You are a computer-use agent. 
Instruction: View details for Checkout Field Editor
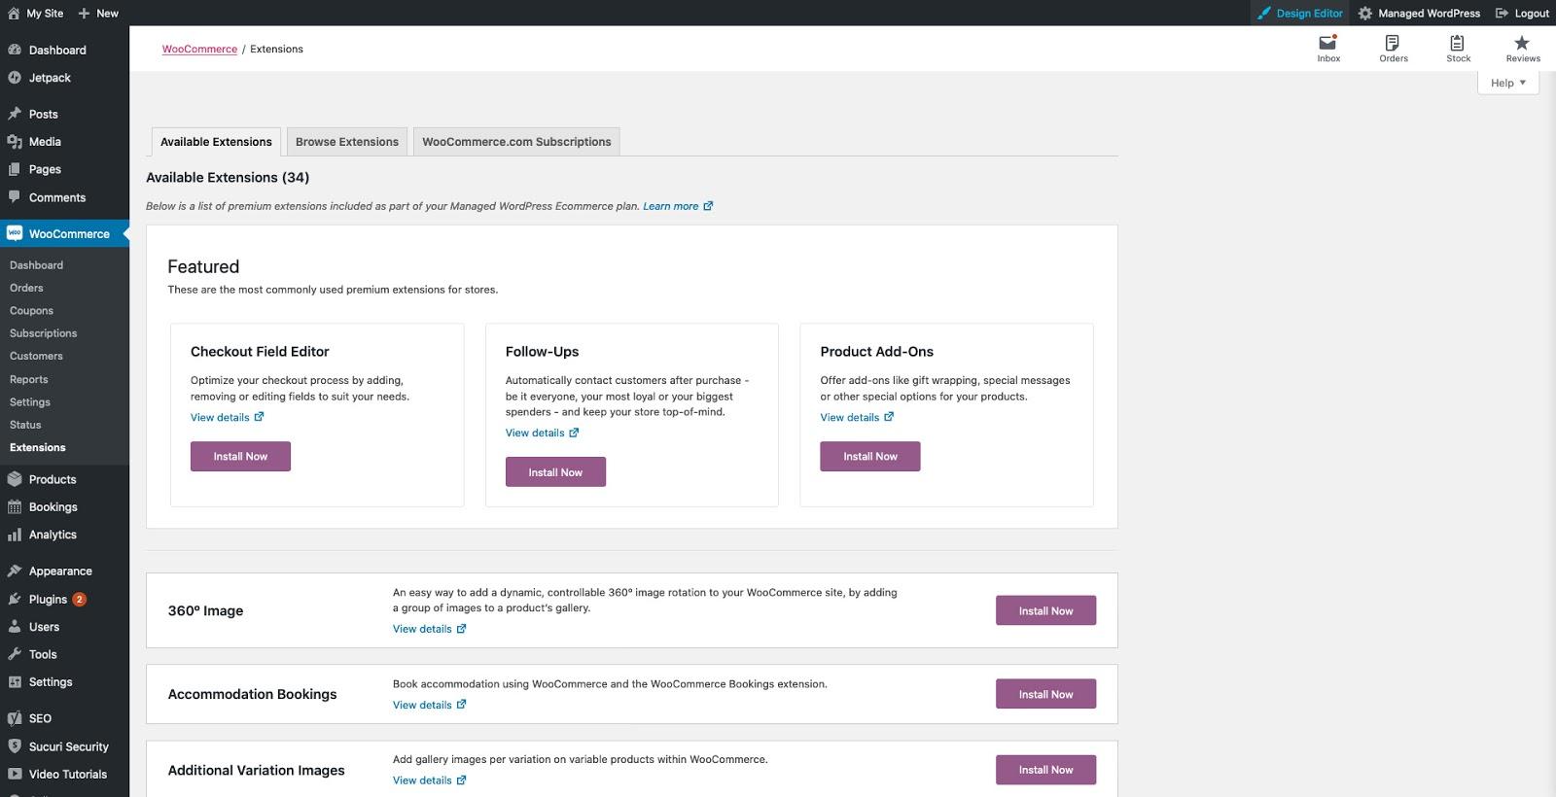click(227, 417)
